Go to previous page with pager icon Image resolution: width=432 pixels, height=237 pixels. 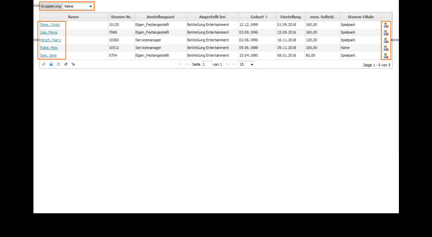click(x=187, y=64)
